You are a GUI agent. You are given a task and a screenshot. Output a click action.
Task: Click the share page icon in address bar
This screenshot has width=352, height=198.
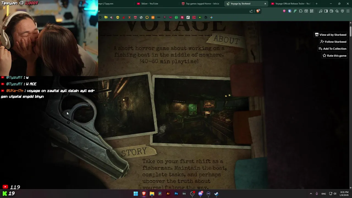coord(251,11)
